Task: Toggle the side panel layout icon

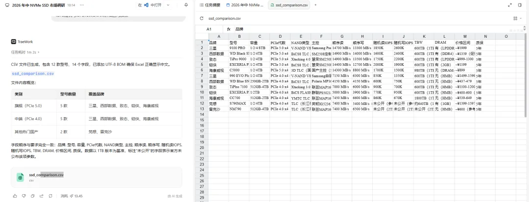Action: (x=520, y=5)
